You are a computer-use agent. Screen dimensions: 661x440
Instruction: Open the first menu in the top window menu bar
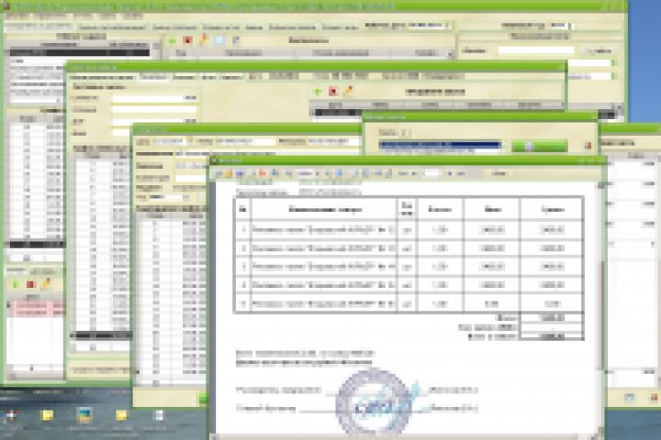(x=17, y=16)
